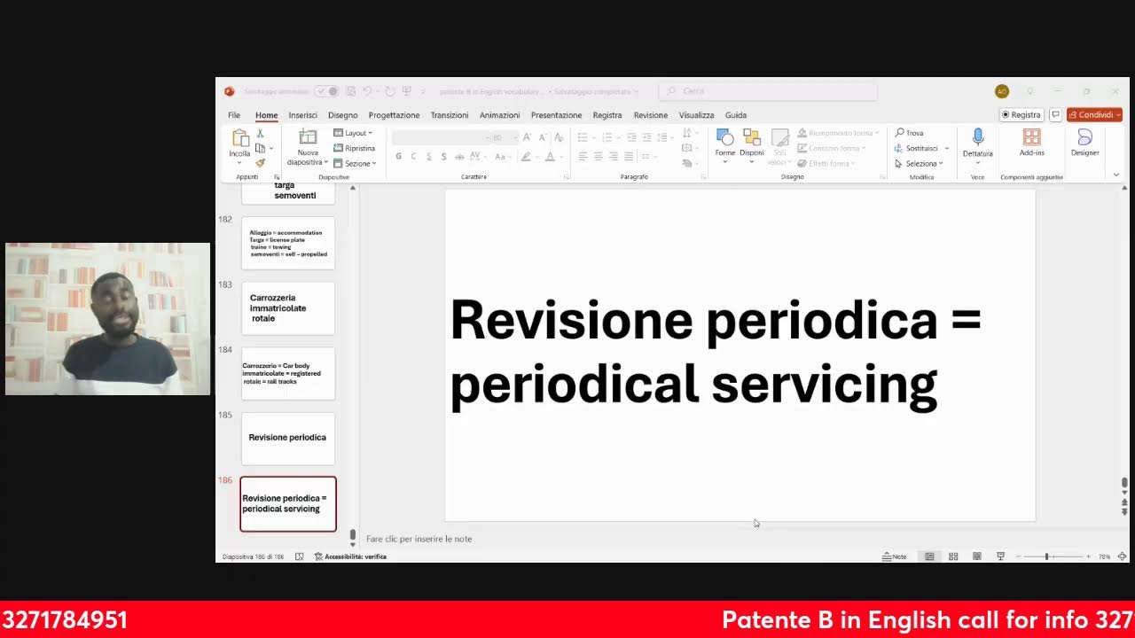Expand the Sostituisci dropdown arrow

click(x=947, y=148)
